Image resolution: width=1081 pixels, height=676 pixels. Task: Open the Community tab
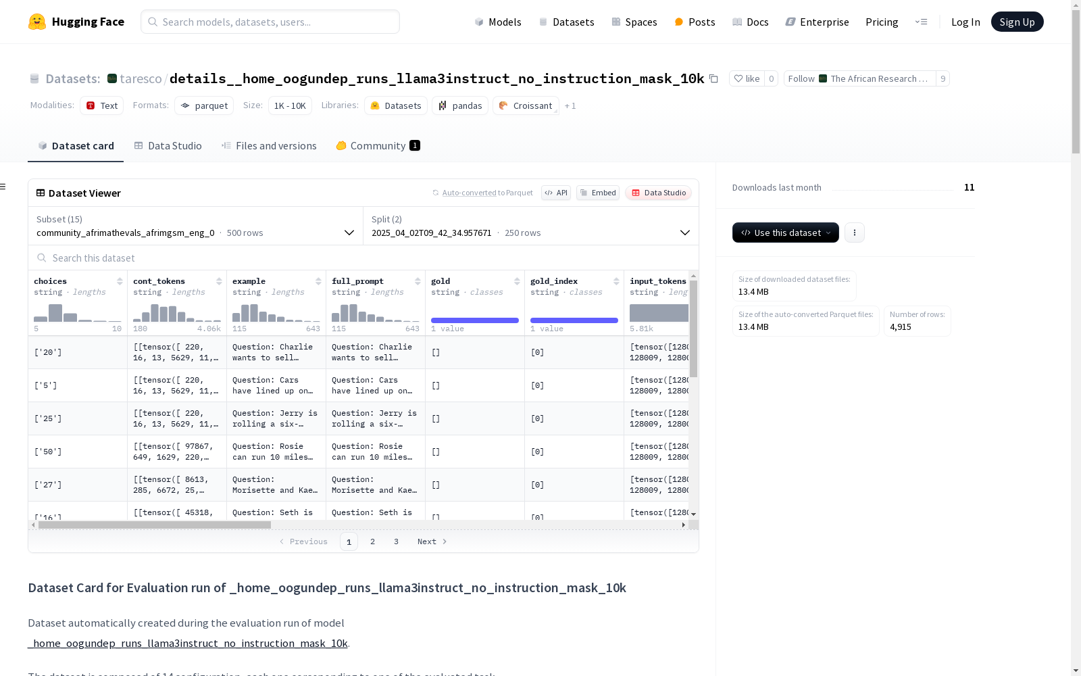click(378, 146)
